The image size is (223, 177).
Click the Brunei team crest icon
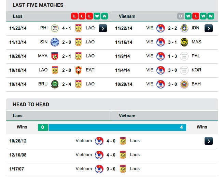click(54, 84)
